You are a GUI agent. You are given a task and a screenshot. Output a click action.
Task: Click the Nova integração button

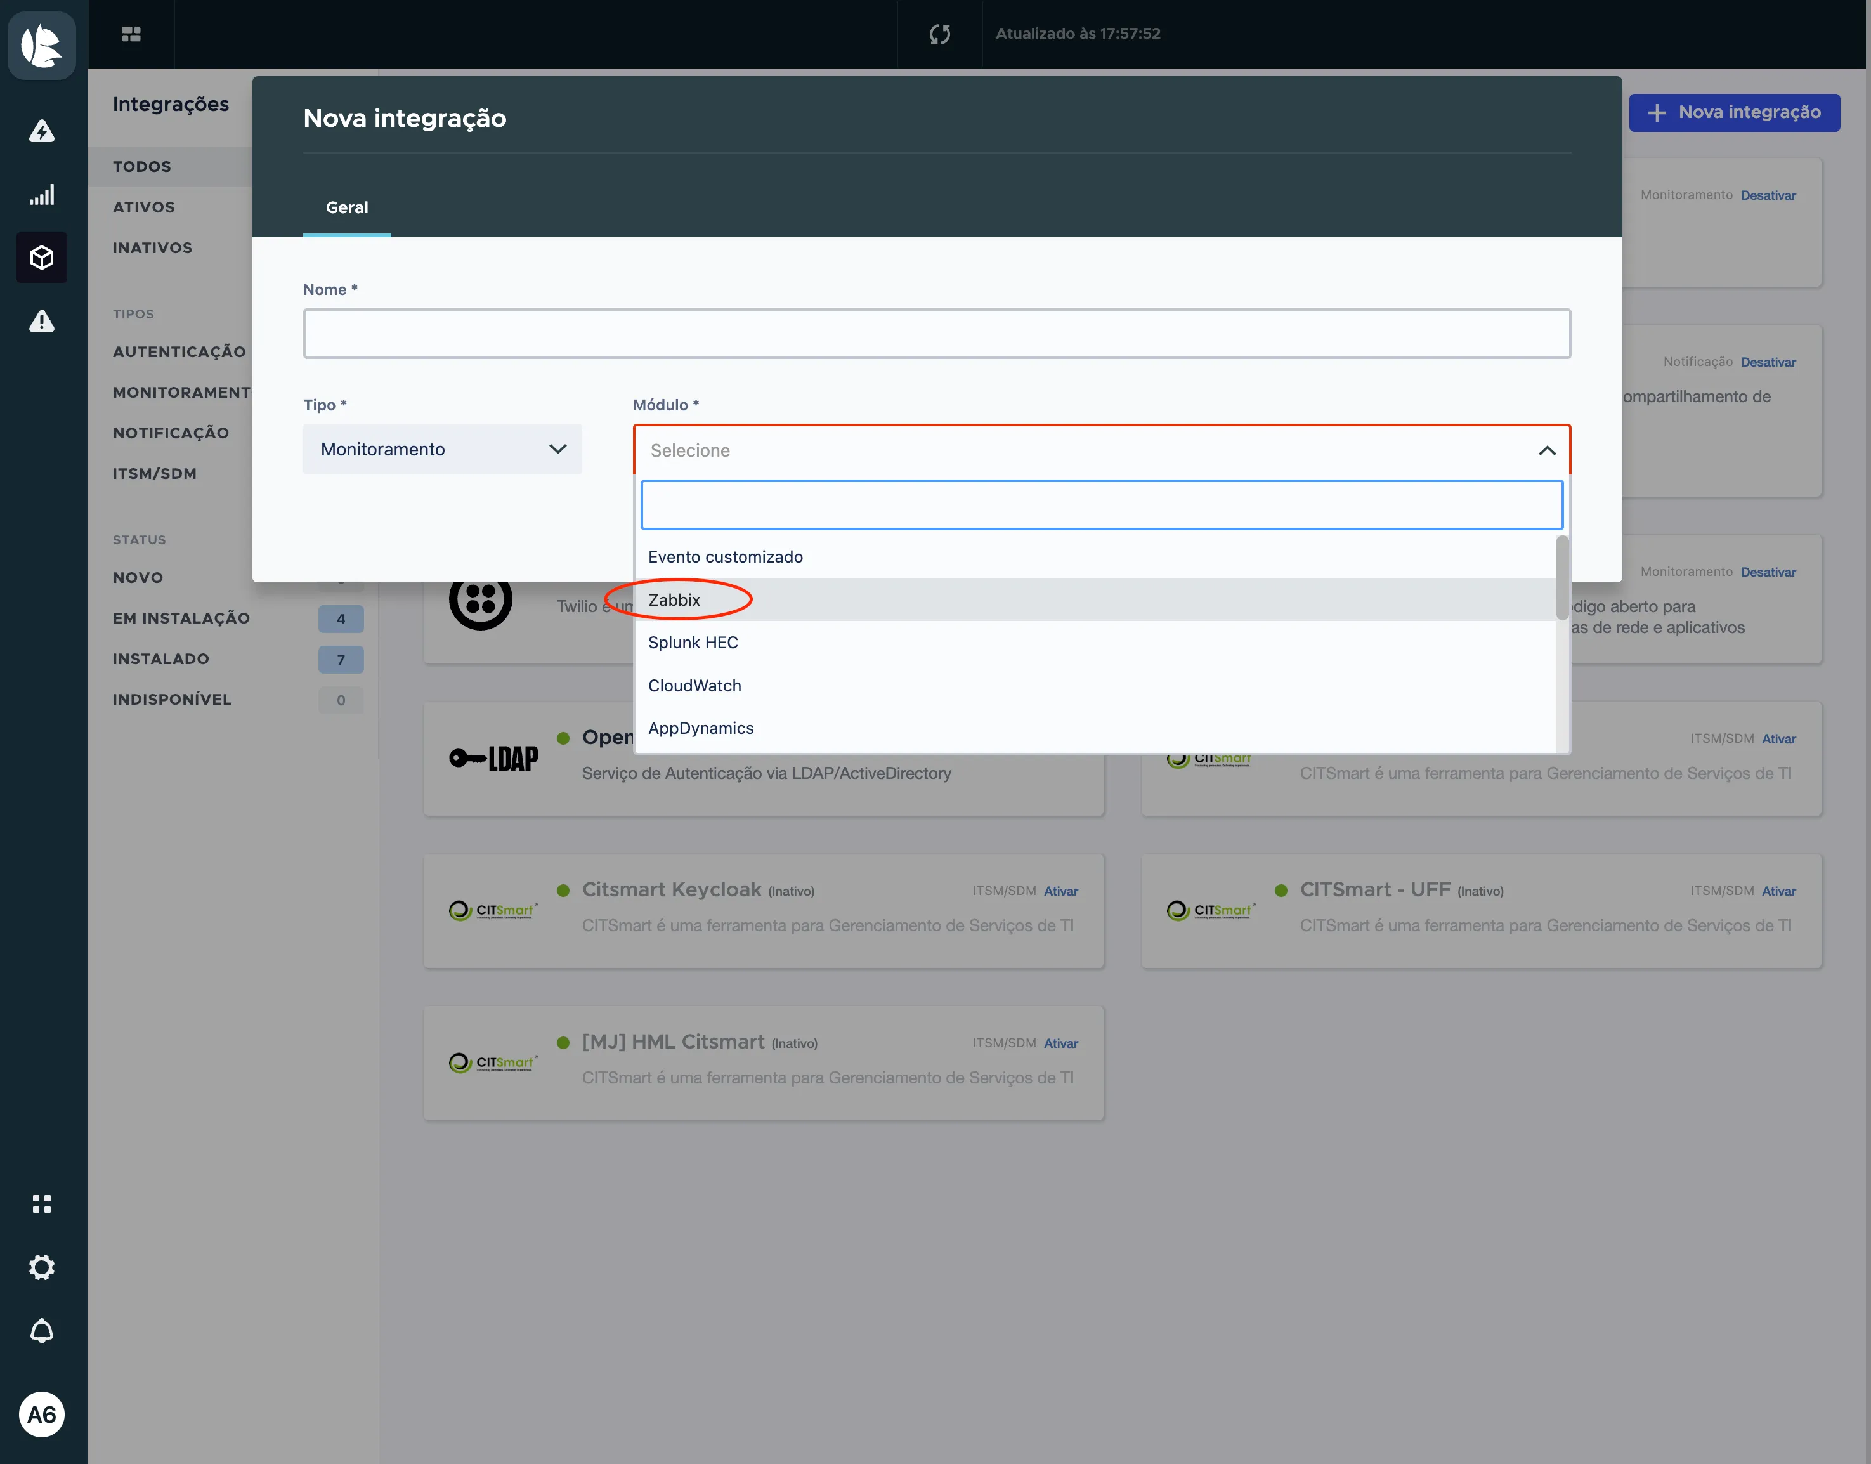click(1734, 112)
